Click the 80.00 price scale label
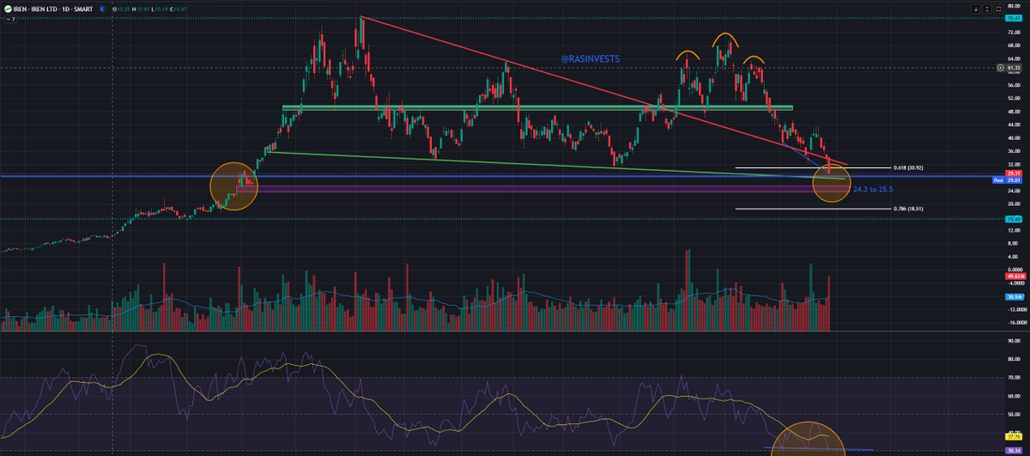The image size is (1030, 456). click(1014, 6)
